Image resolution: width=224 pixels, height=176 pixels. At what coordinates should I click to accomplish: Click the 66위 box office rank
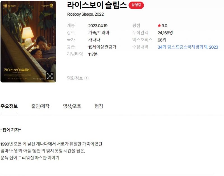coord(162,40)
